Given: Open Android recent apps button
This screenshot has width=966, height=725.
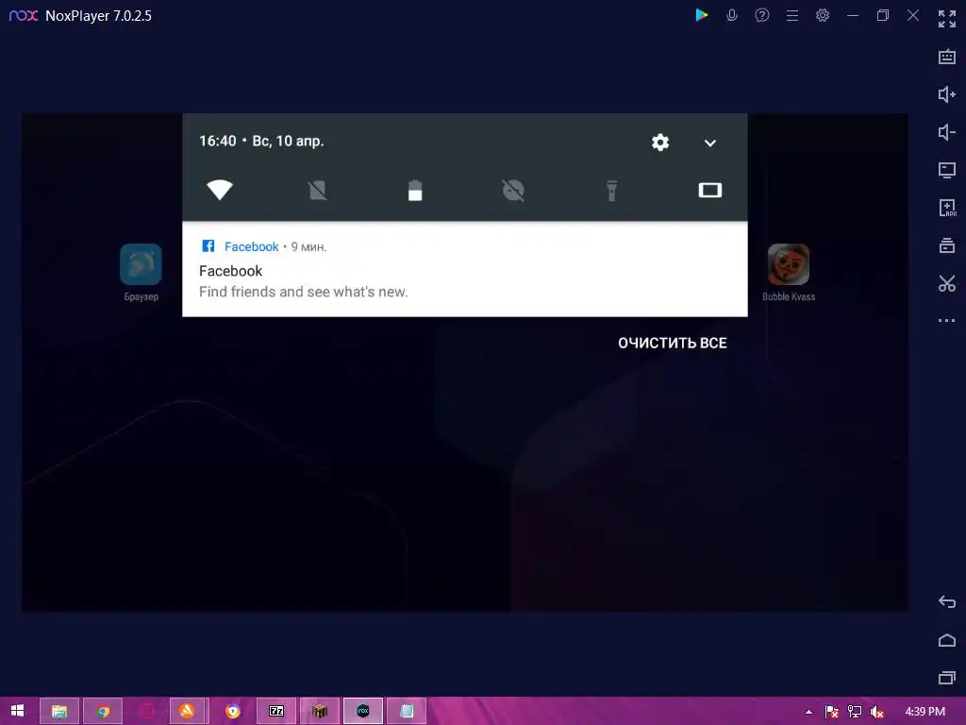Looking at the screenshot, I should point(947,678).
